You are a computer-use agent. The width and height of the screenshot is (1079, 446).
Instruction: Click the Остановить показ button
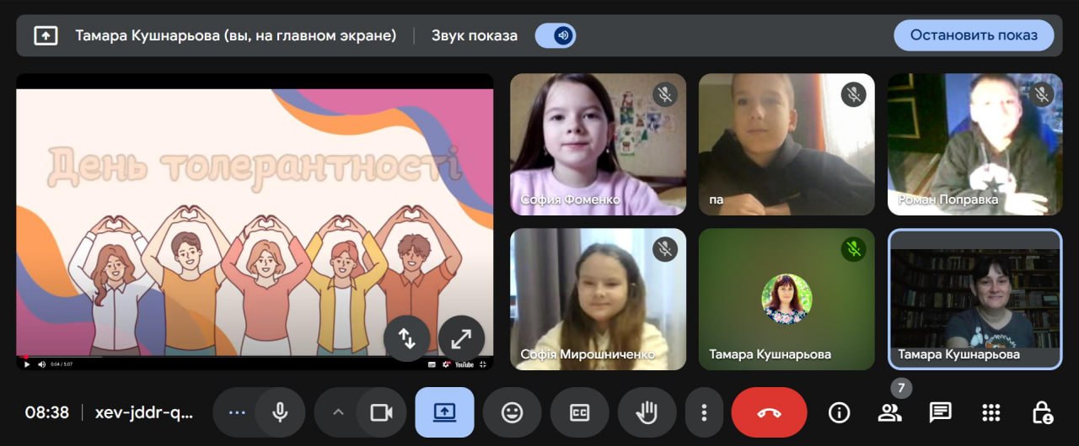point(974,35)
